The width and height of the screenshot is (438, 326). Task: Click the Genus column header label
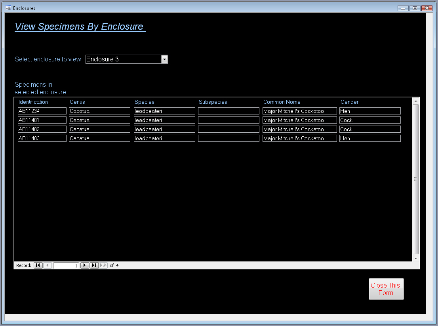tap(77, 102)
